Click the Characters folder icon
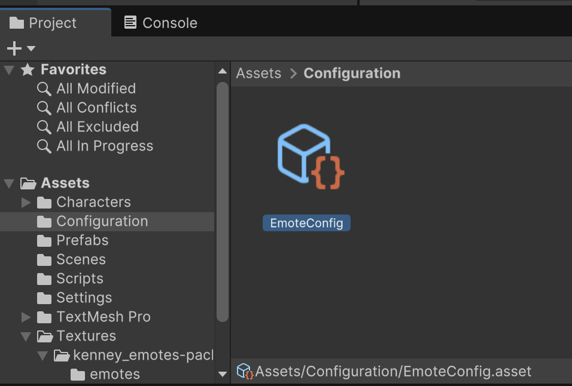 (x=44, y=203)
